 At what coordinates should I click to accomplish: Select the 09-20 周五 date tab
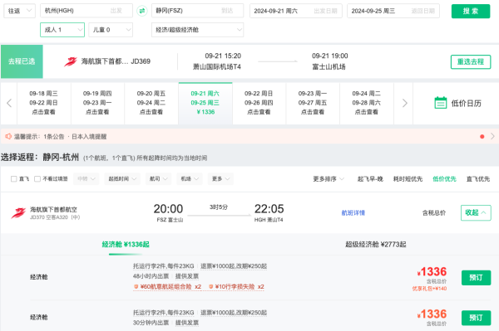[151, 103]
